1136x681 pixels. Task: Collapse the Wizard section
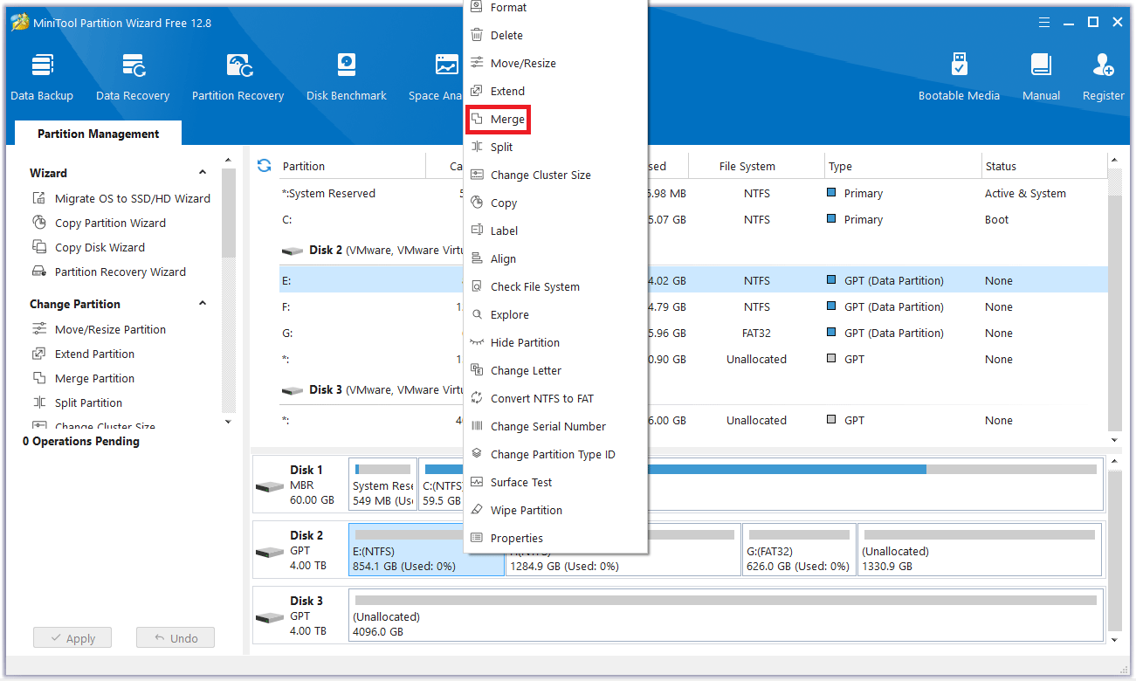pos(203,173)
